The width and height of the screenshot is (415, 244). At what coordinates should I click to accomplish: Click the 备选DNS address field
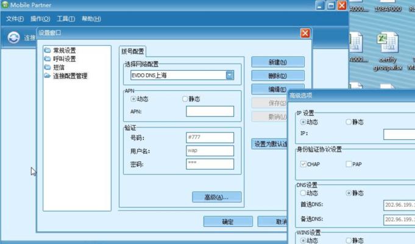point(399,220)
